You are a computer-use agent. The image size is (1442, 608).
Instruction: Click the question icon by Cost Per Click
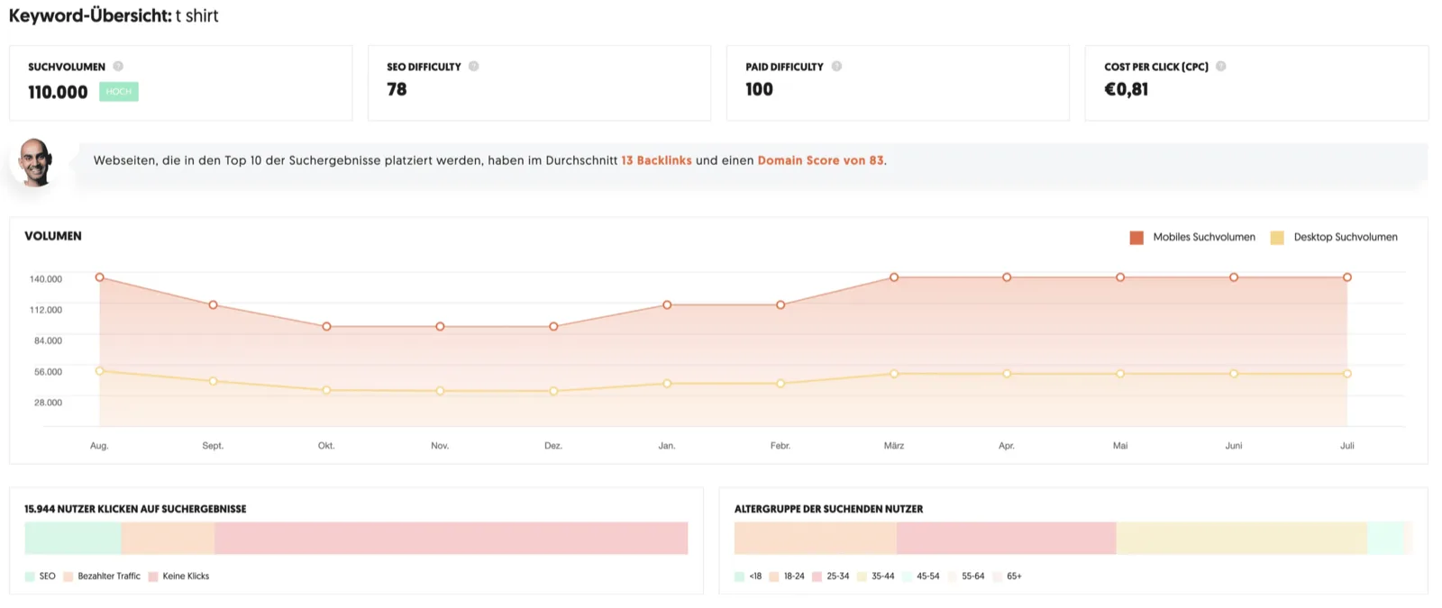pyautogui.click(x=1221, y=66)
